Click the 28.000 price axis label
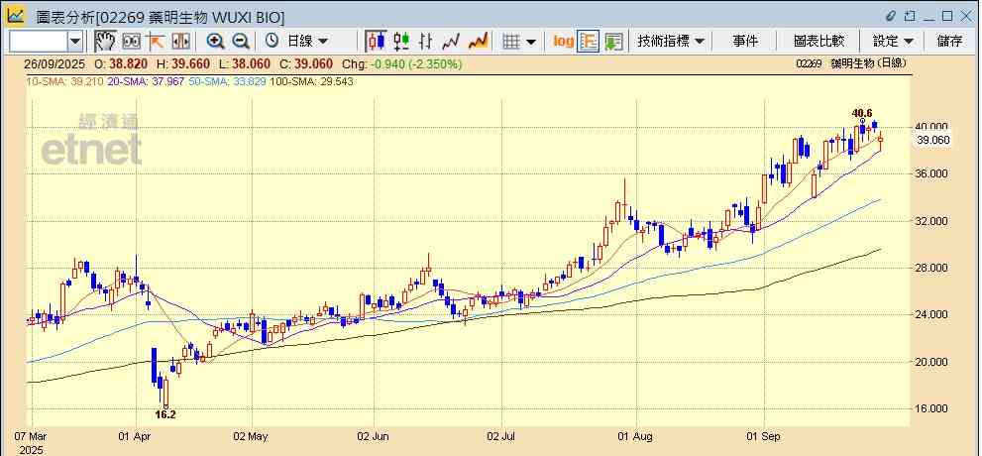 click(x=932, y=268)
